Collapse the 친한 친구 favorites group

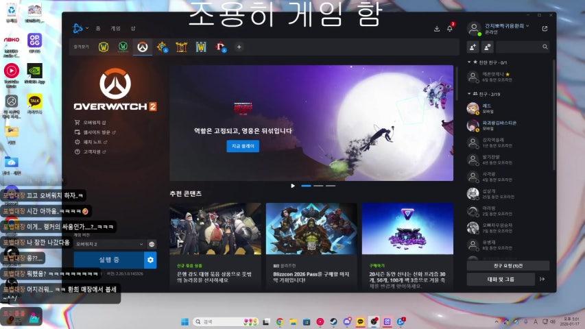[469, 62]
